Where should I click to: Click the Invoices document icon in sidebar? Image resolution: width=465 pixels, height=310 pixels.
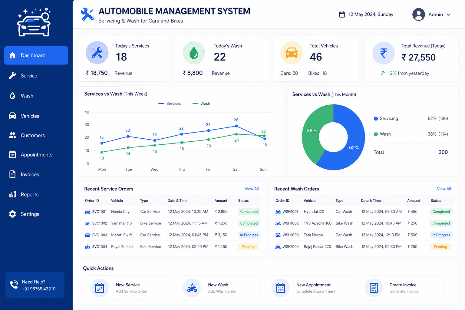coord(12,174)
